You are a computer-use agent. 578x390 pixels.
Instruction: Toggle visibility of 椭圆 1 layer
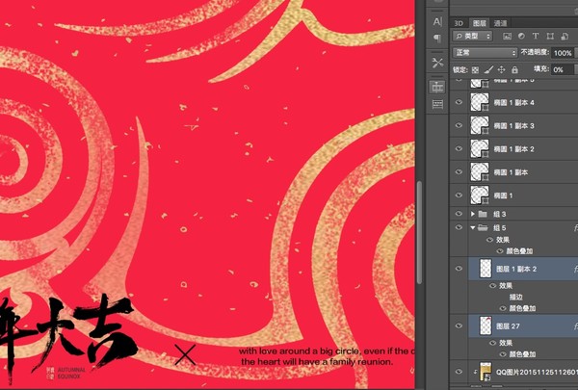click(x=459, y=195)
